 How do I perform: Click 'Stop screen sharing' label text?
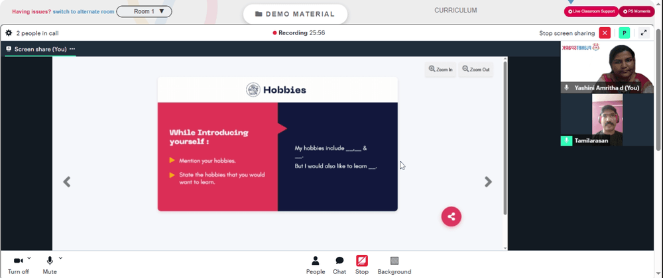(567, 33)
